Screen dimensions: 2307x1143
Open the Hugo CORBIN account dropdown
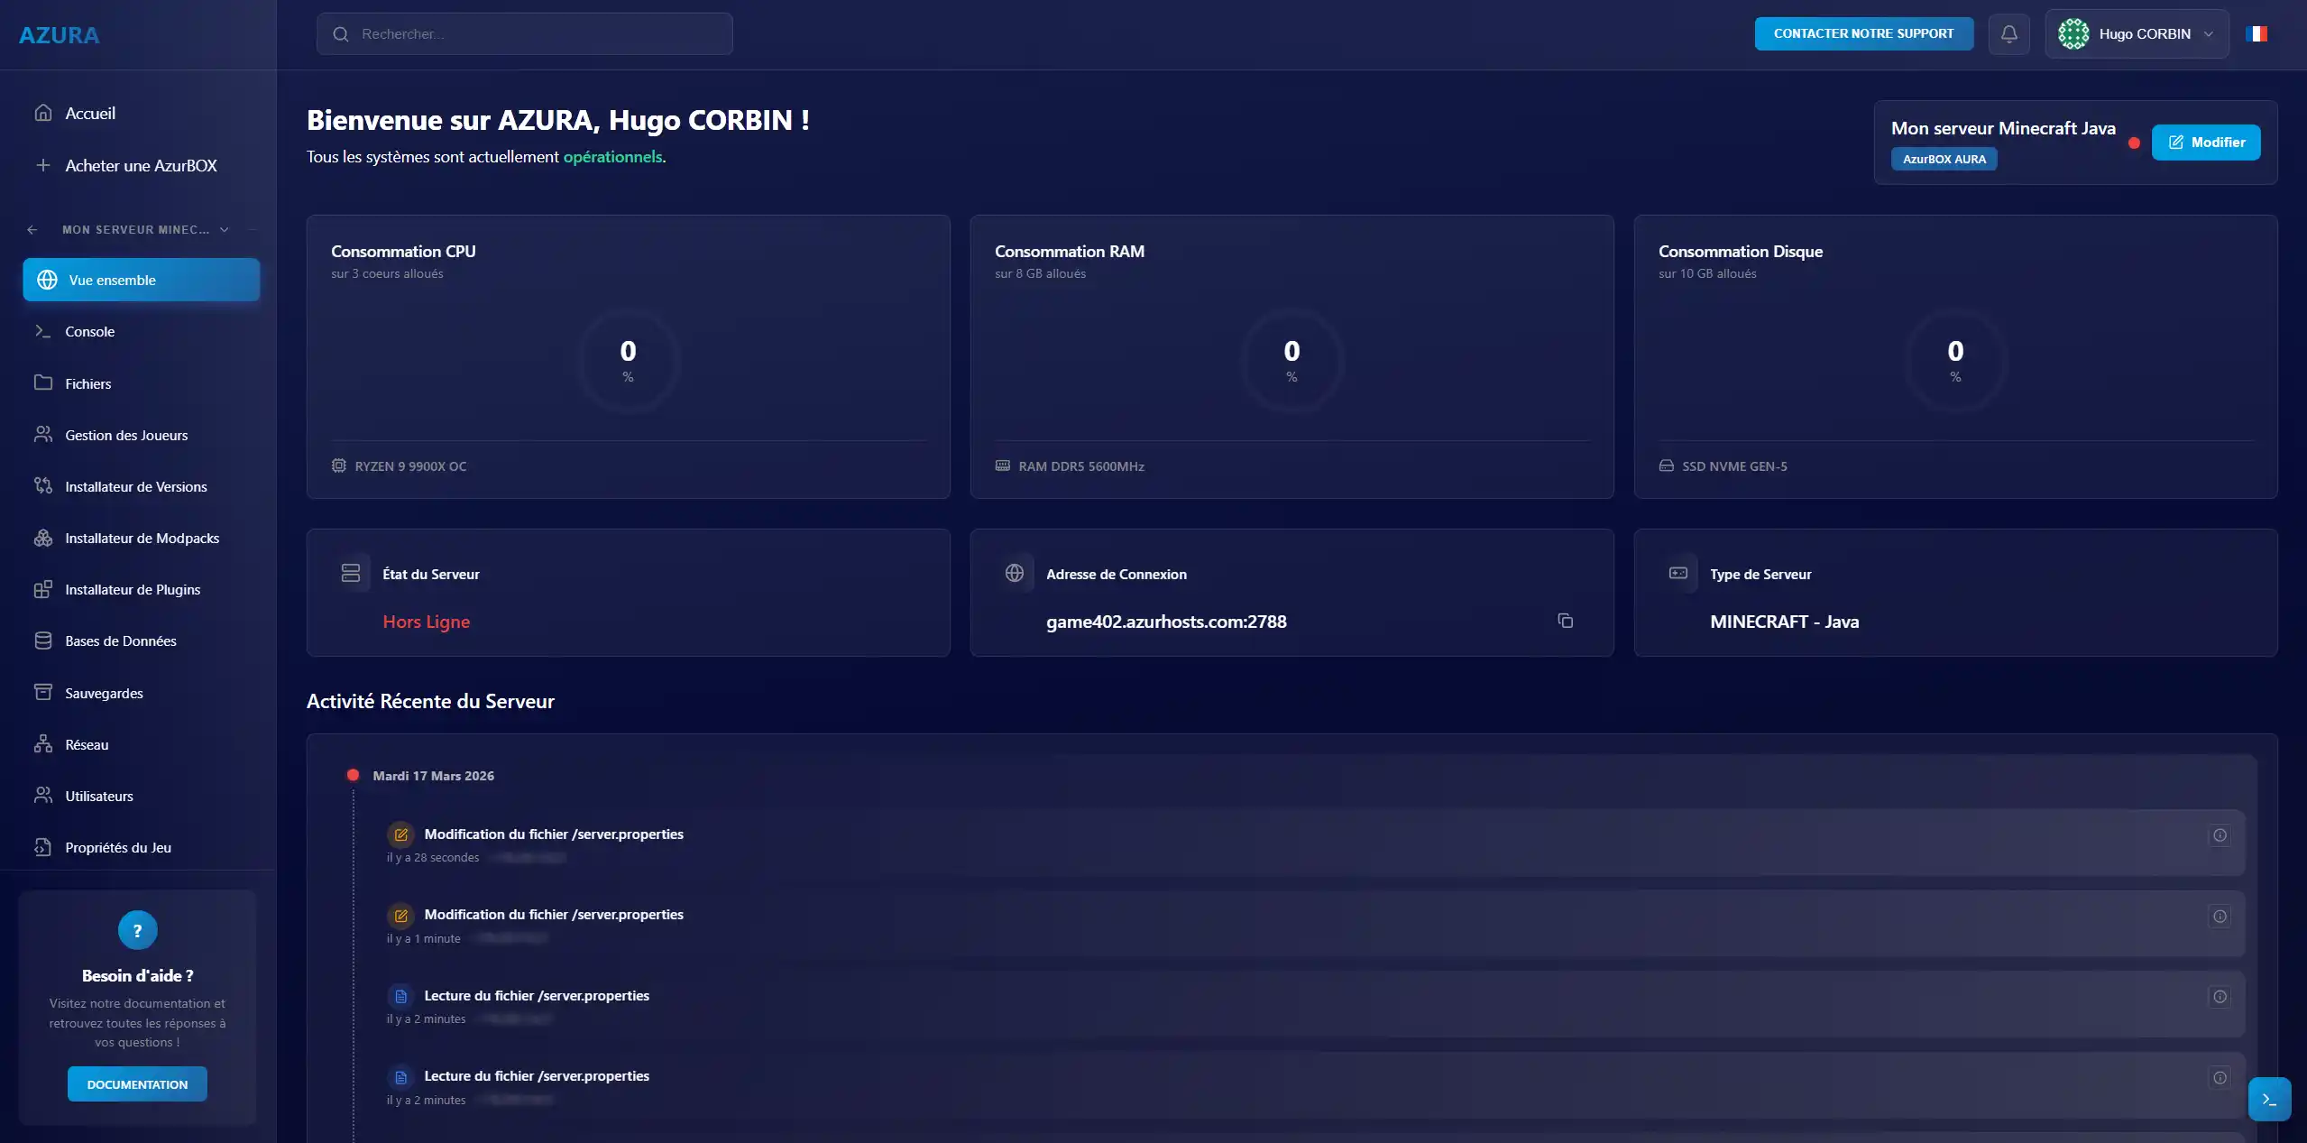pos(2136,34)
